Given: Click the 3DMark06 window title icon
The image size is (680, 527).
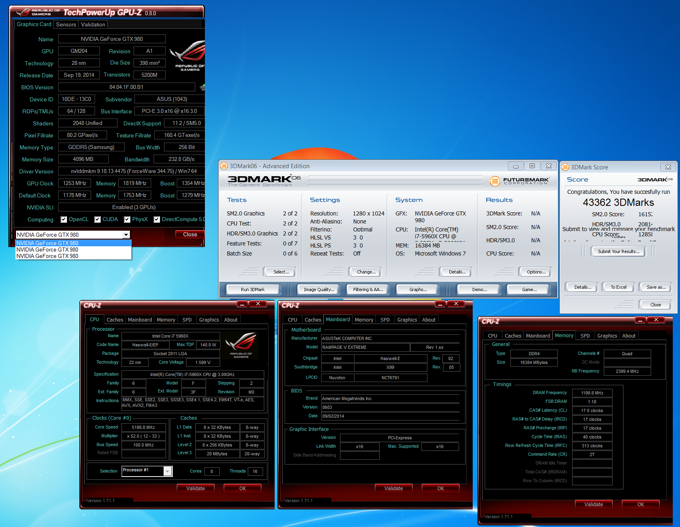Looking at the screenshot, I should click(x=224, y=166).
